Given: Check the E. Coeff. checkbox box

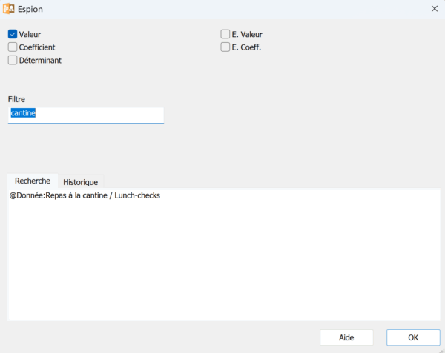Looking at the screenshot, I should pos(225,47).
